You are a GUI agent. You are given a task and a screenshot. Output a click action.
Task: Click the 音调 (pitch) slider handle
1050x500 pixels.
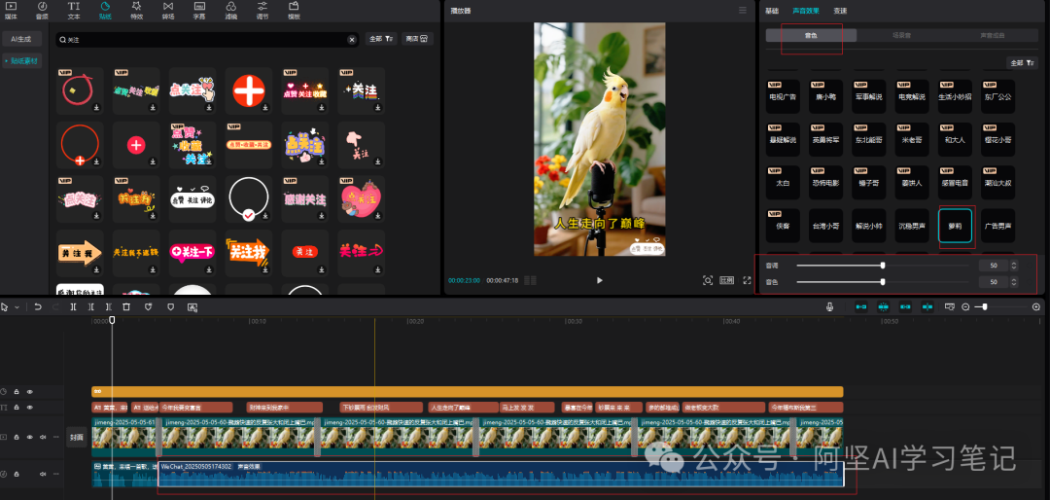883,266
